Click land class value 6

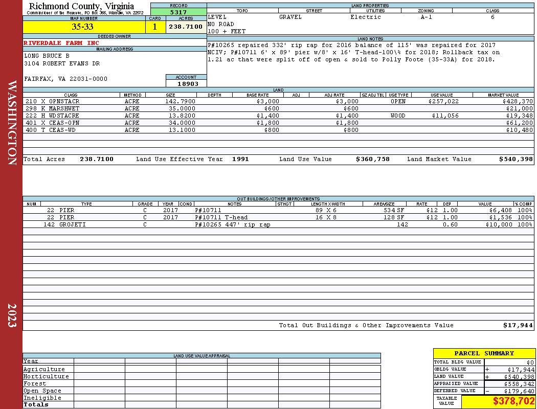(493, 17)
